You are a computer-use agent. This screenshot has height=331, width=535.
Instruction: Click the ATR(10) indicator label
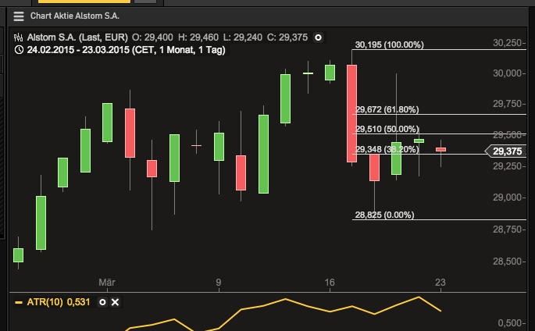tap(45, 302)
